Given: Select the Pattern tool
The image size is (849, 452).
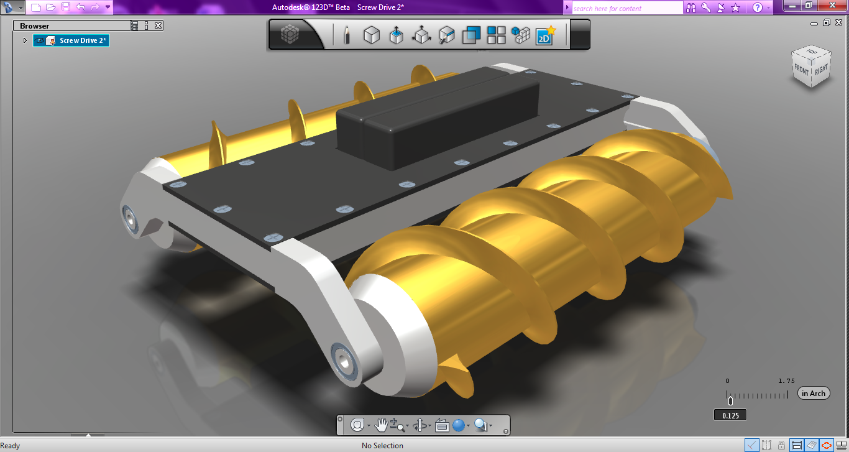Looking at the screenshot, I should [x=496, y=35].
